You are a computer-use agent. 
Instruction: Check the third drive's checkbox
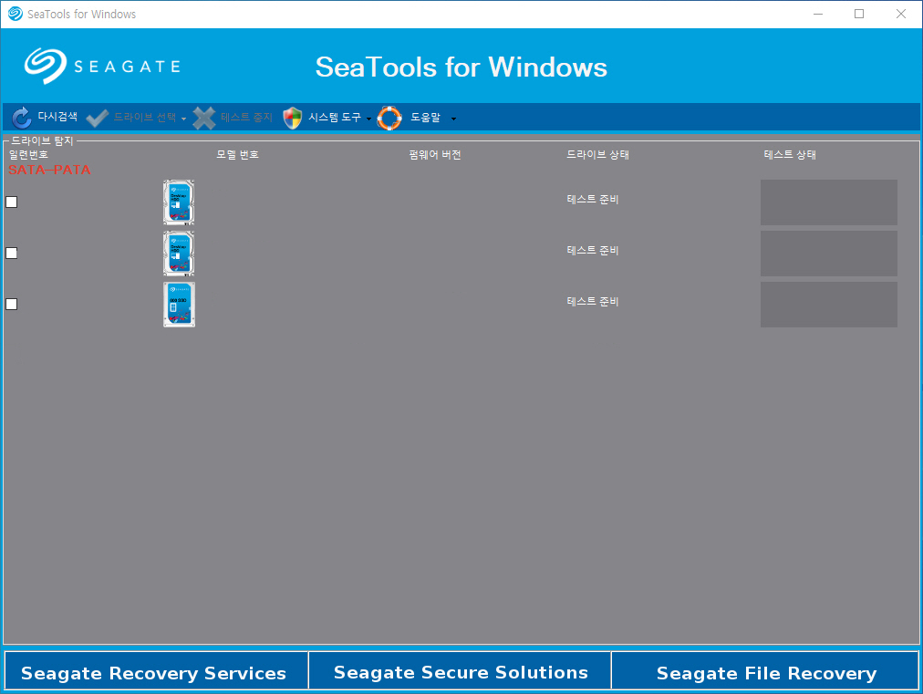[11, 305]
